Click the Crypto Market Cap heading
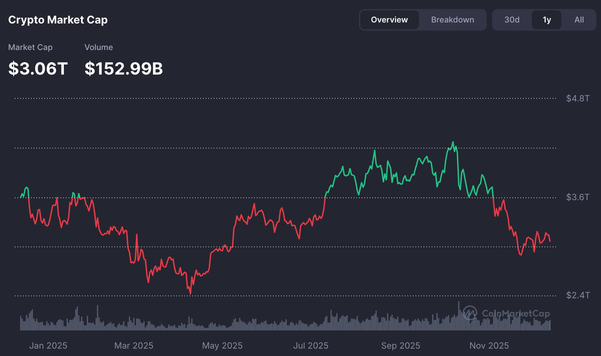This screenshot has height=356, width=601. (x=58, y=20)
